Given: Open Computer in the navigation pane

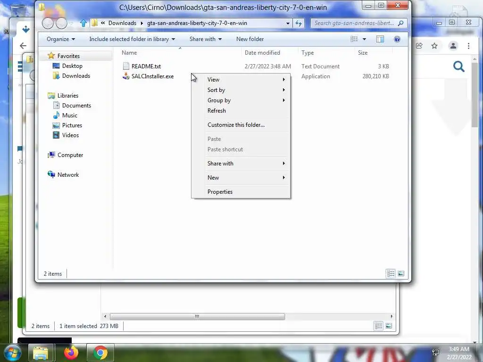Looking at the screenshot, I should [x=70, y=155].
